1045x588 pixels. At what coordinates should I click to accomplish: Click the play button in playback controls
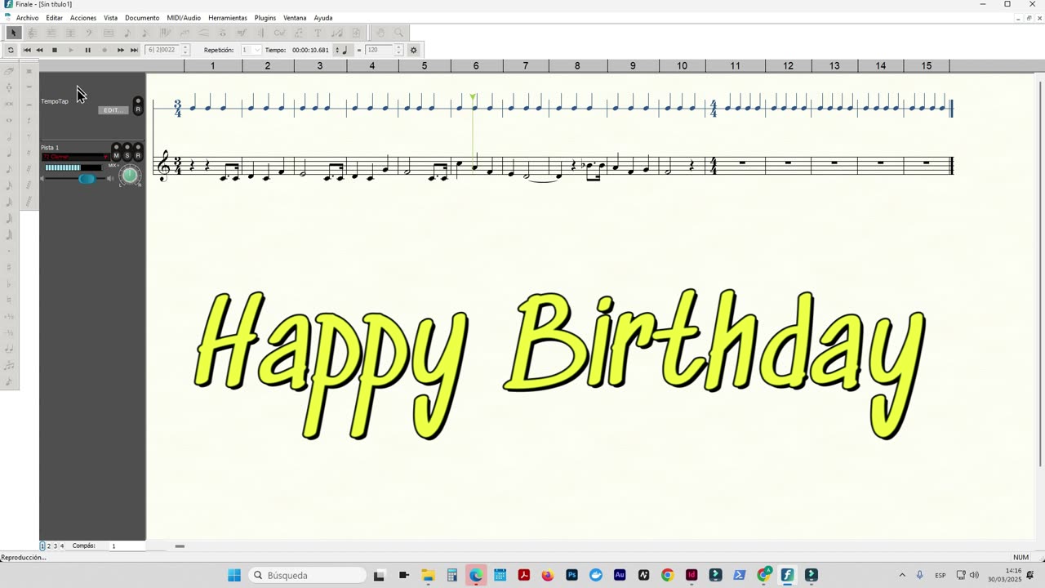pyautogui.click(x=71, y=50)
